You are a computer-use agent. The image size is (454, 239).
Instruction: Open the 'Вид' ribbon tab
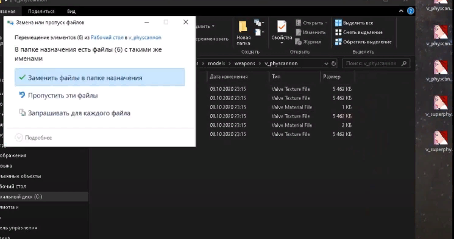(x=71, y=12)
